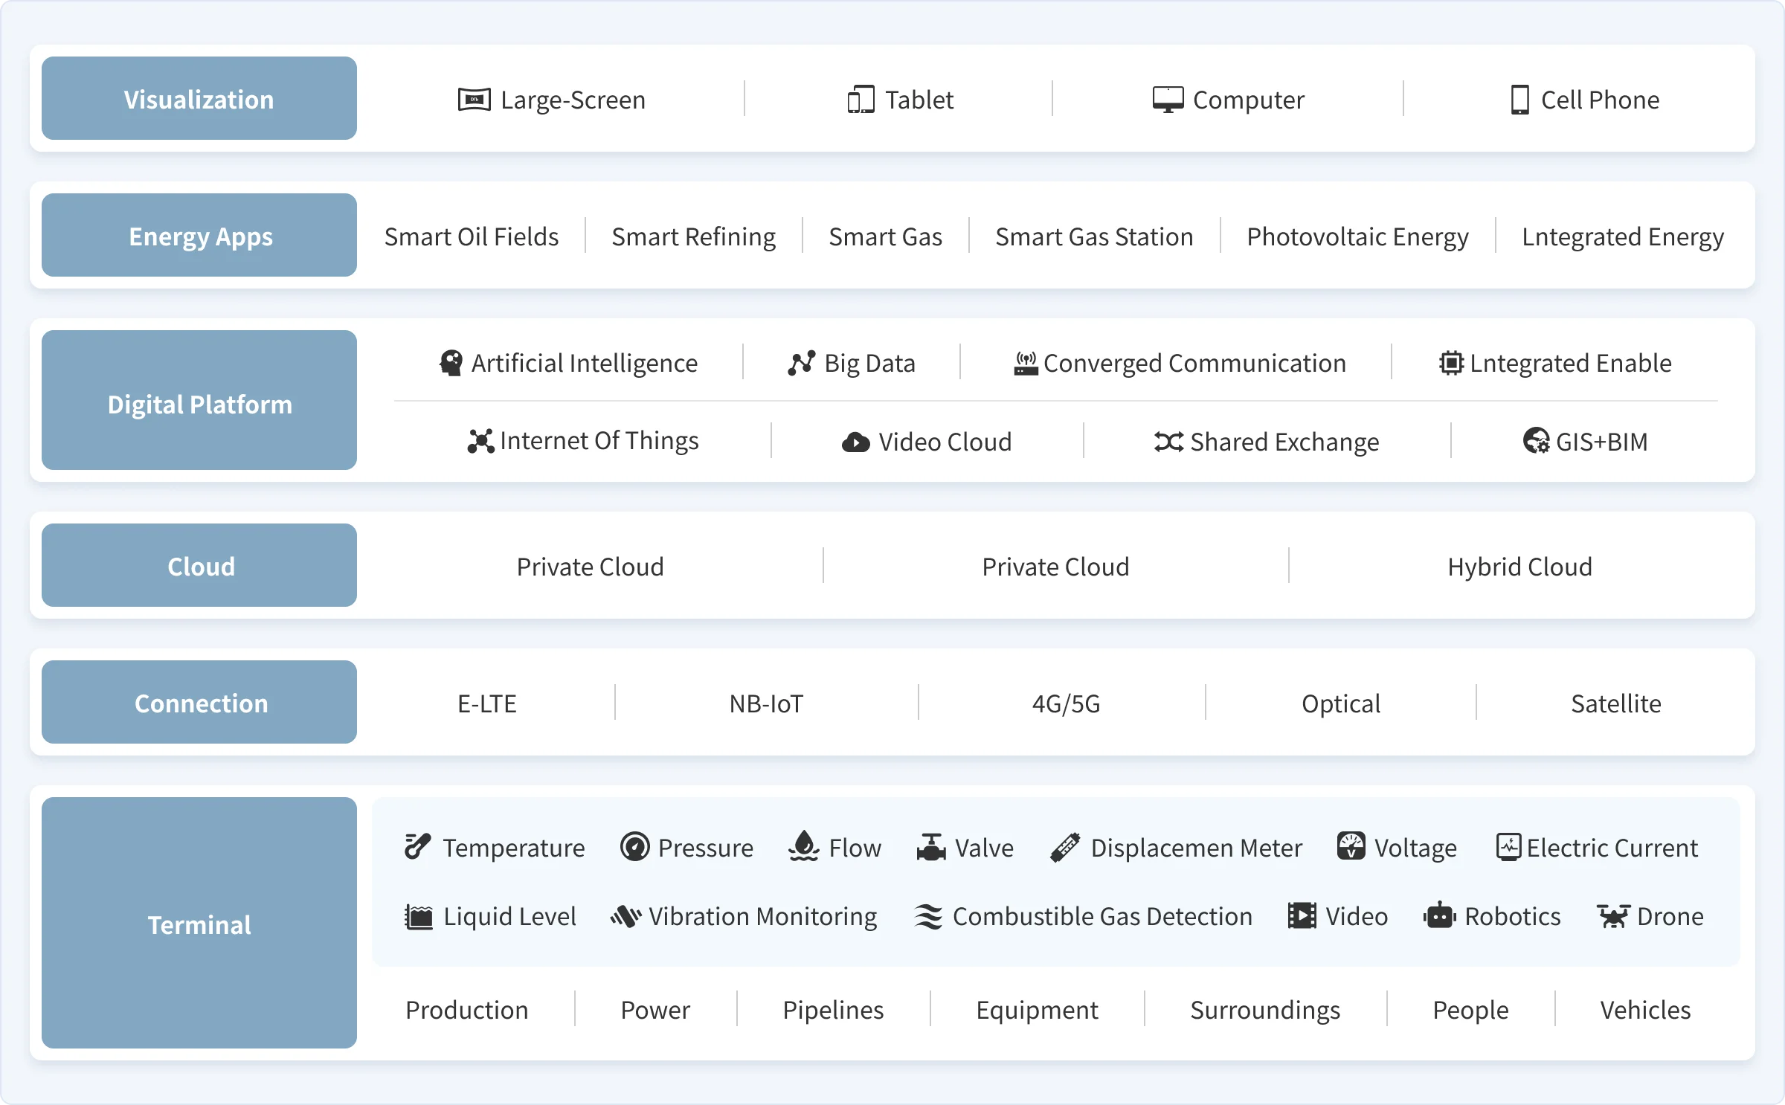Click the GIS+BIM globe icon

1536,441
